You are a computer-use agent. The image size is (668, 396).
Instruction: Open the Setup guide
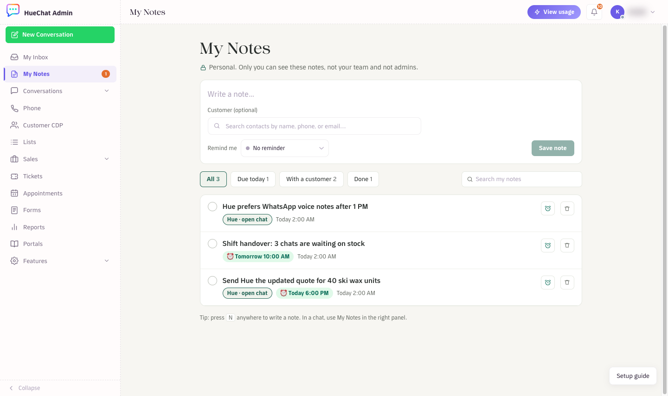click(x=633, y=376)
